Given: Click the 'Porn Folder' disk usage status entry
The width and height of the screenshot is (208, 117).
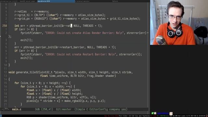Looking at the screenshot, I should point(134,116).
